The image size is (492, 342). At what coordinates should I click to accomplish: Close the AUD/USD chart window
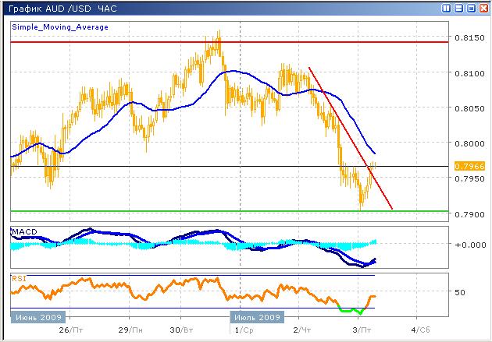(482, 7)
